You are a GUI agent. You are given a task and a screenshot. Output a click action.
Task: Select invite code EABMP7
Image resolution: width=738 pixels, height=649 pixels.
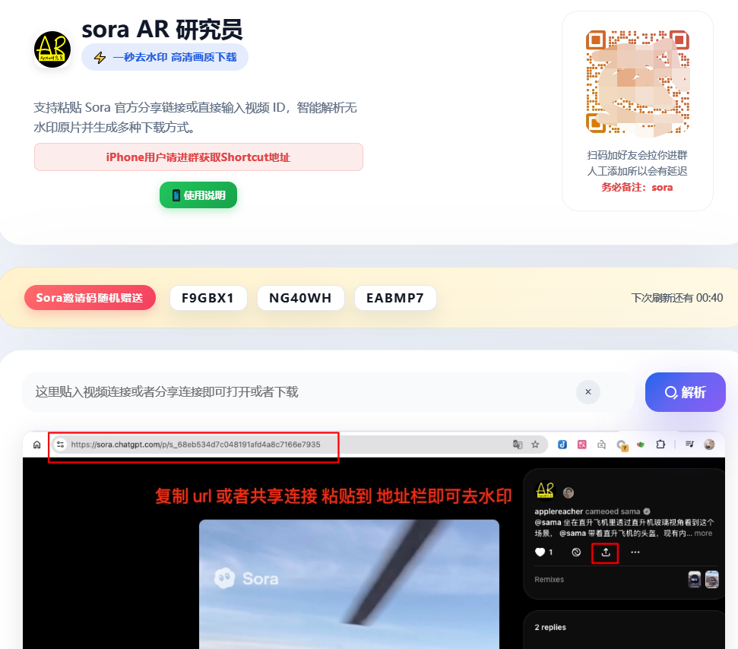[x=395, y=298]
